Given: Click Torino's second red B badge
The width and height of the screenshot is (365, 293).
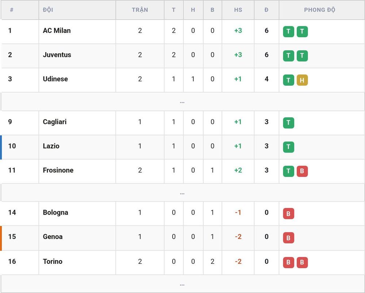Looking at the screenshot, I should pos(302,262).
